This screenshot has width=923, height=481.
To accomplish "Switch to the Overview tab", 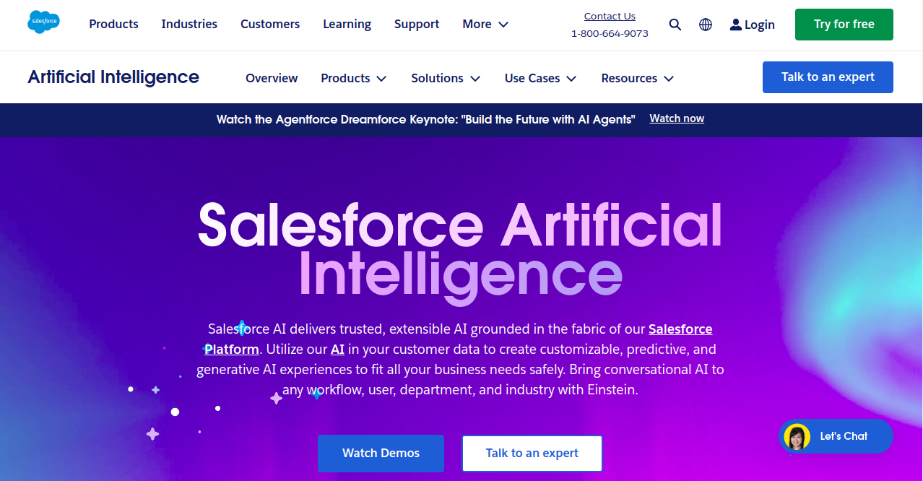I will (272, 78).
